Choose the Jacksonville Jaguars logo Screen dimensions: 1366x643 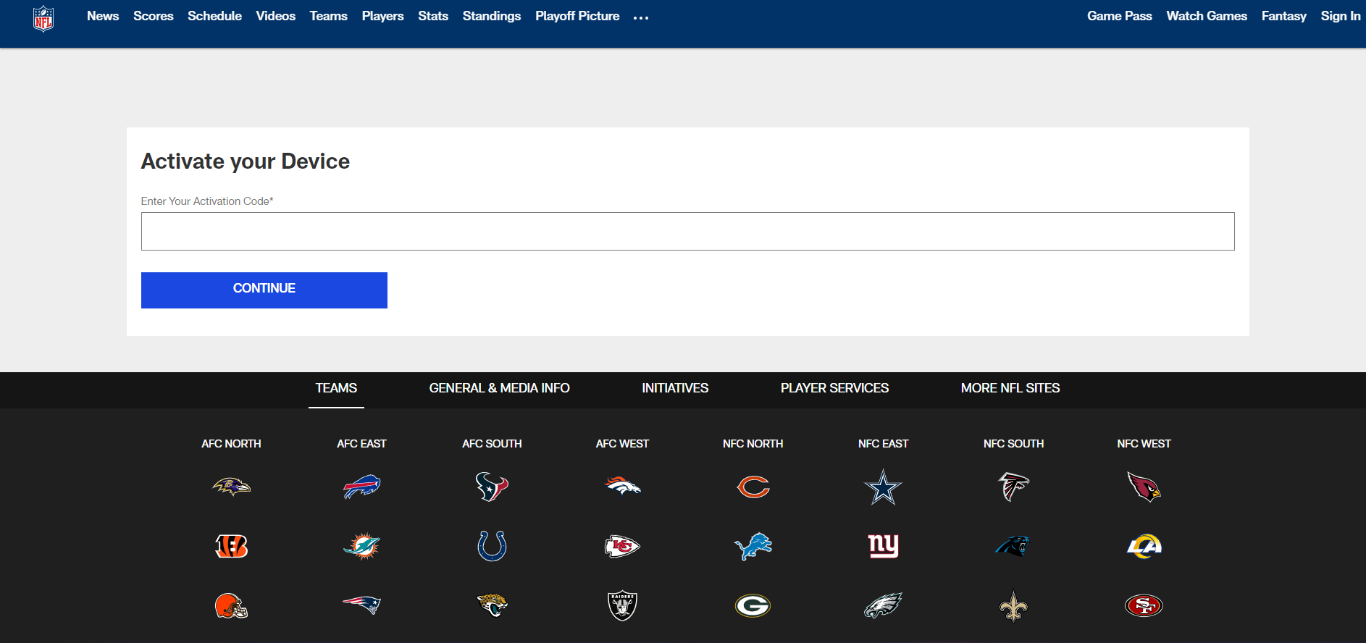(x=492, y=605)
